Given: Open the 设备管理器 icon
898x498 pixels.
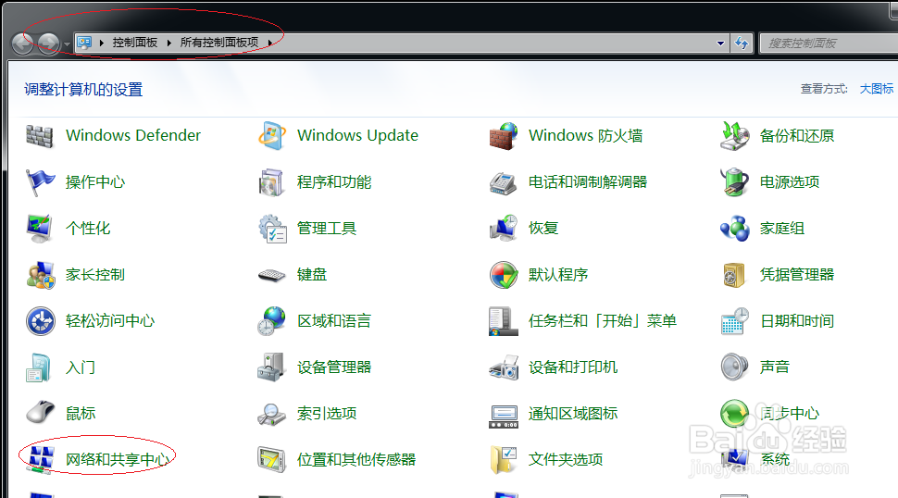Looking at the screenshot, I should [x=271, y=367].
